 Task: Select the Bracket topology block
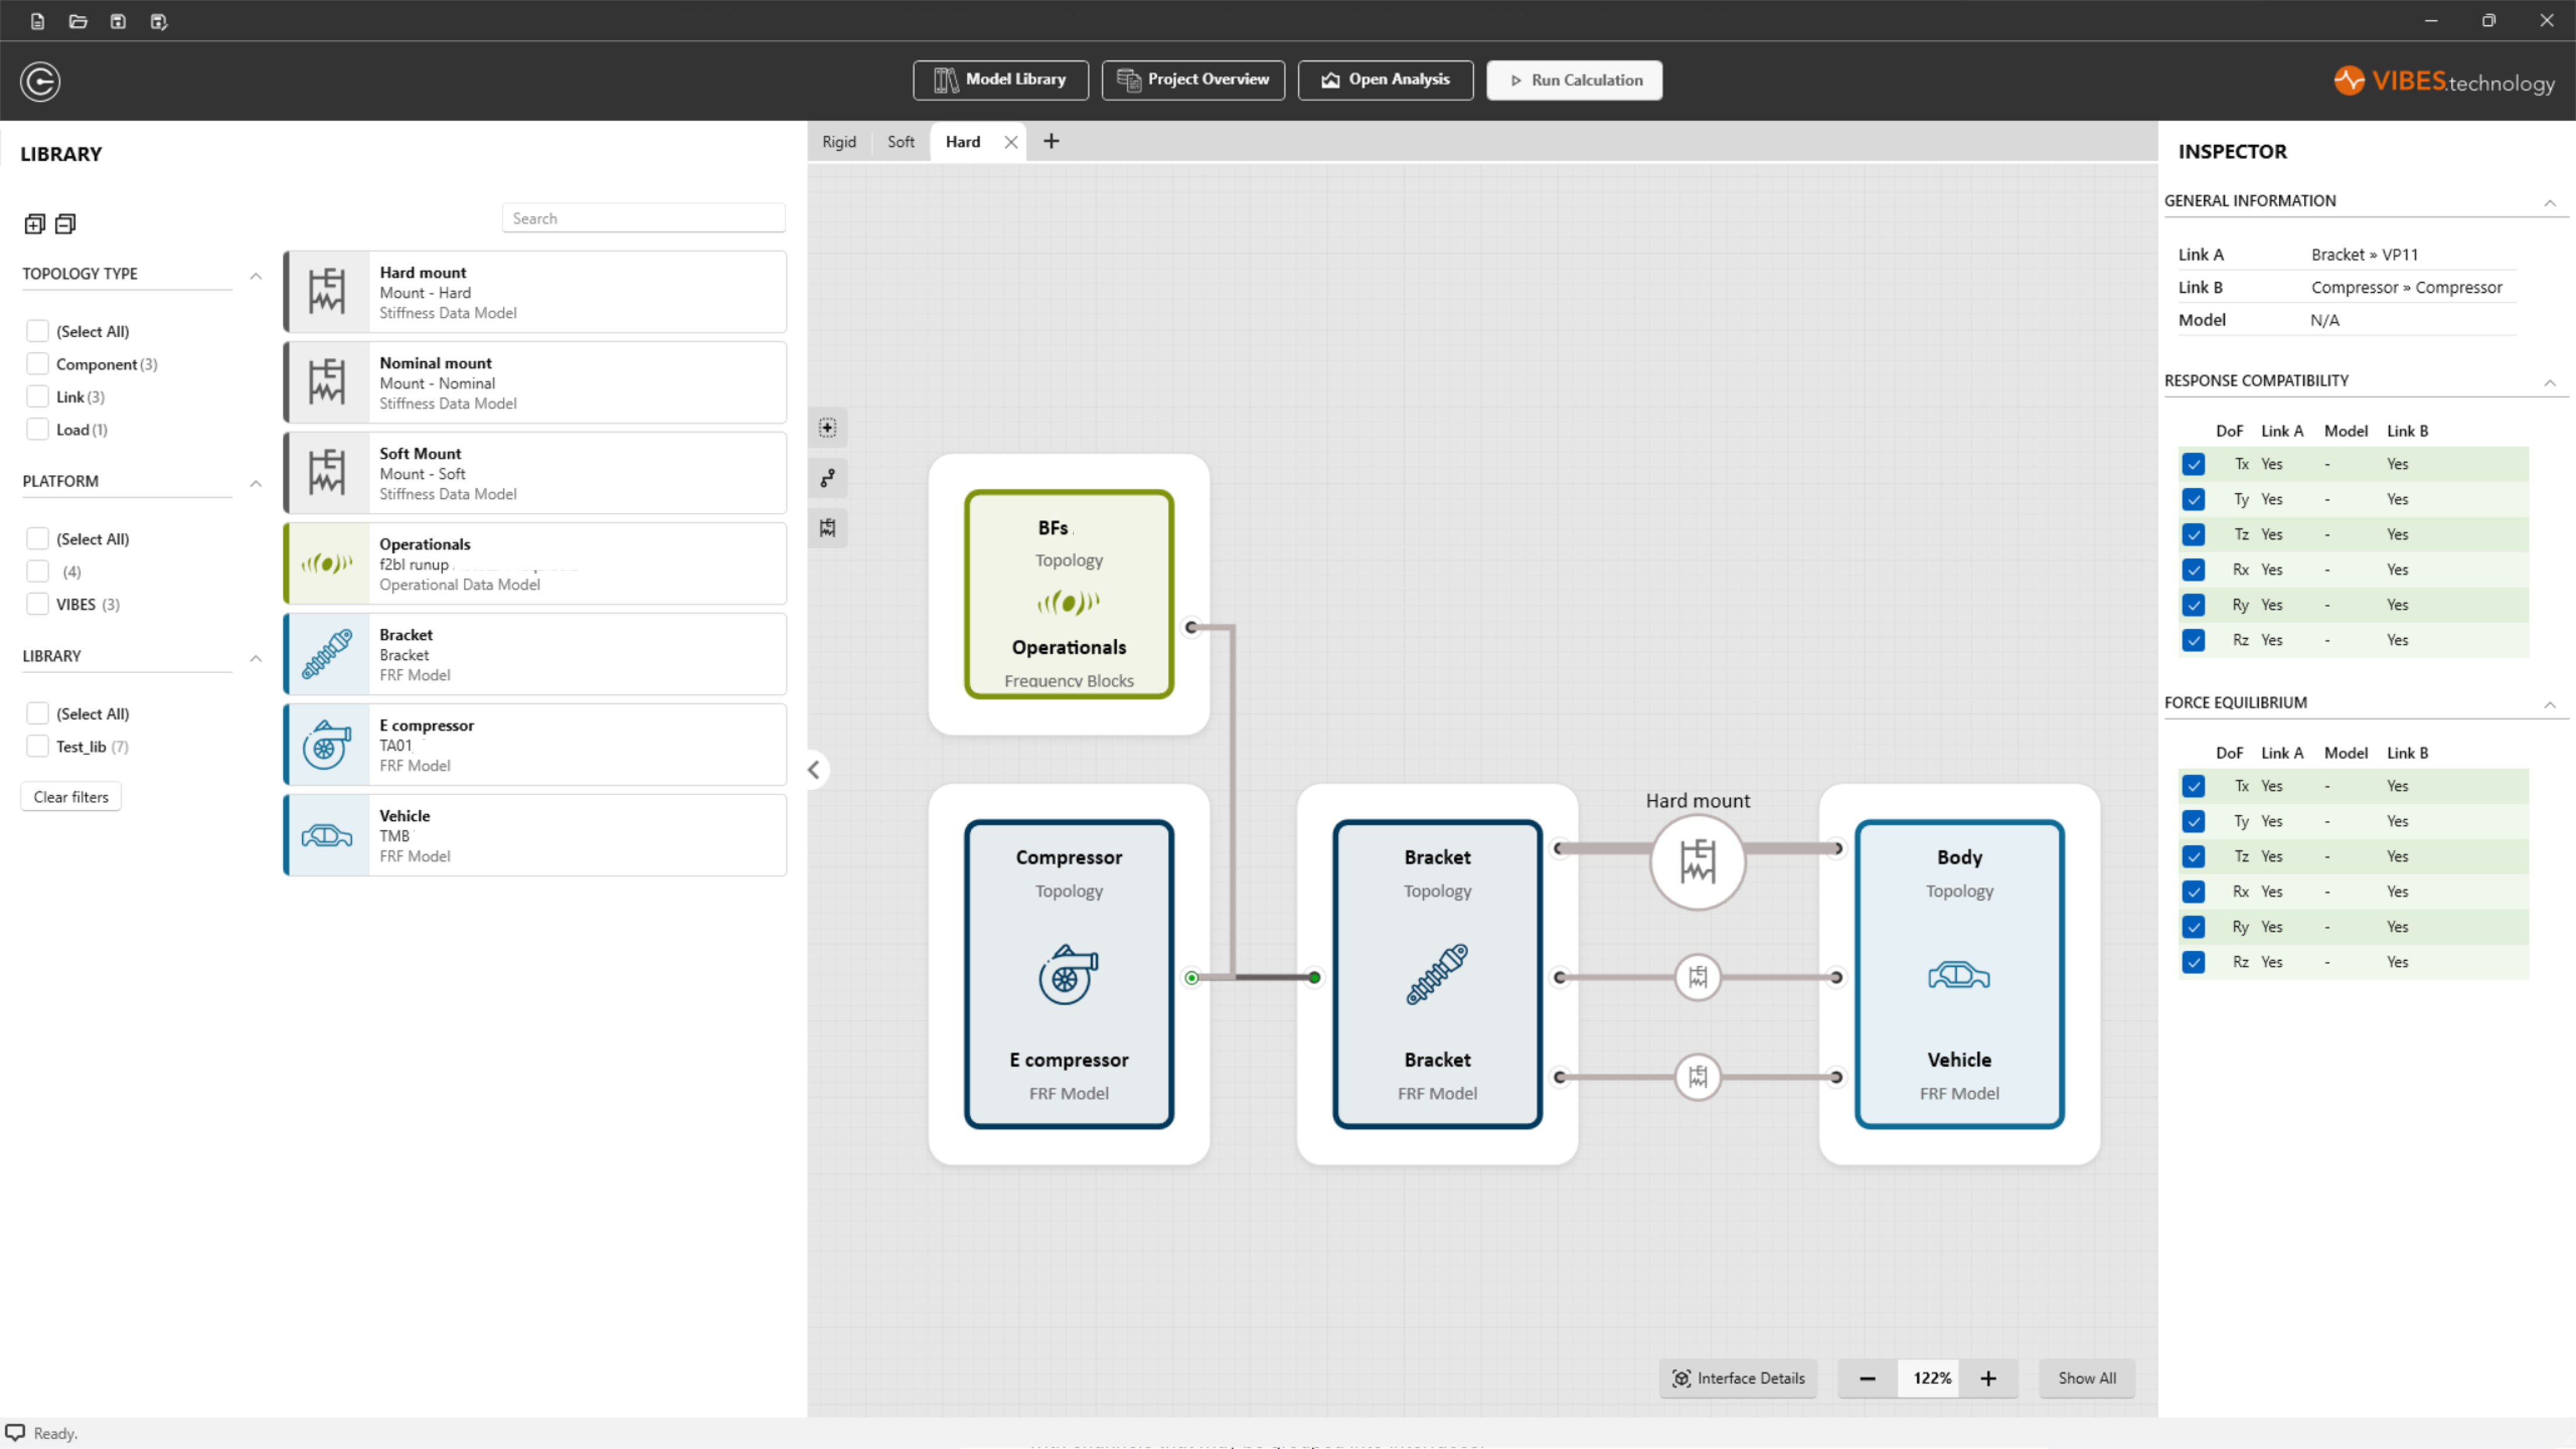pyautogui.click(x=1437, y=974)
